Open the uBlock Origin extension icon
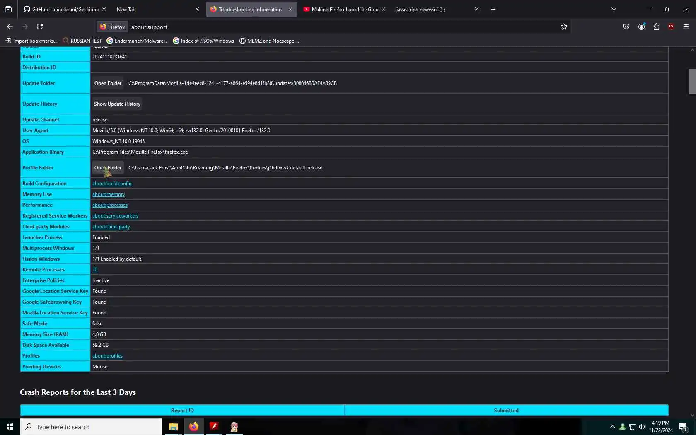 671,27
